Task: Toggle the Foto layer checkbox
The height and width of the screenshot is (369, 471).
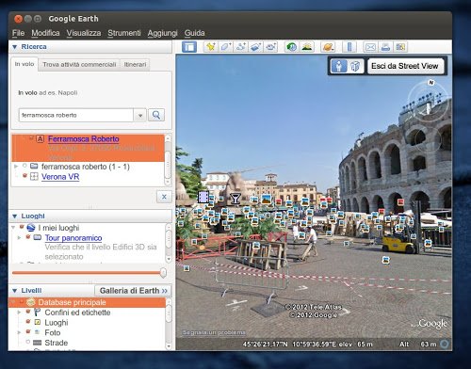Action: pyautogui.click(x=28, y=331)
